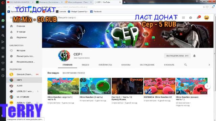
Task: Click title Slime Rancher (3 часть)
Action: click(x=91, y=97)
